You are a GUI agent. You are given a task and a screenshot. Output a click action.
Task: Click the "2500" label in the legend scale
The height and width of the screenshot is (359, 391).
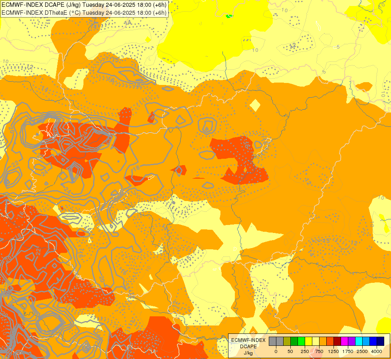coord(362,351)
